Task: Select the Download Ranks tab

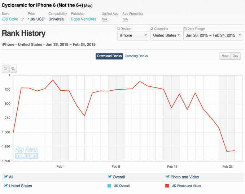Action: click(x=109, y=56)
